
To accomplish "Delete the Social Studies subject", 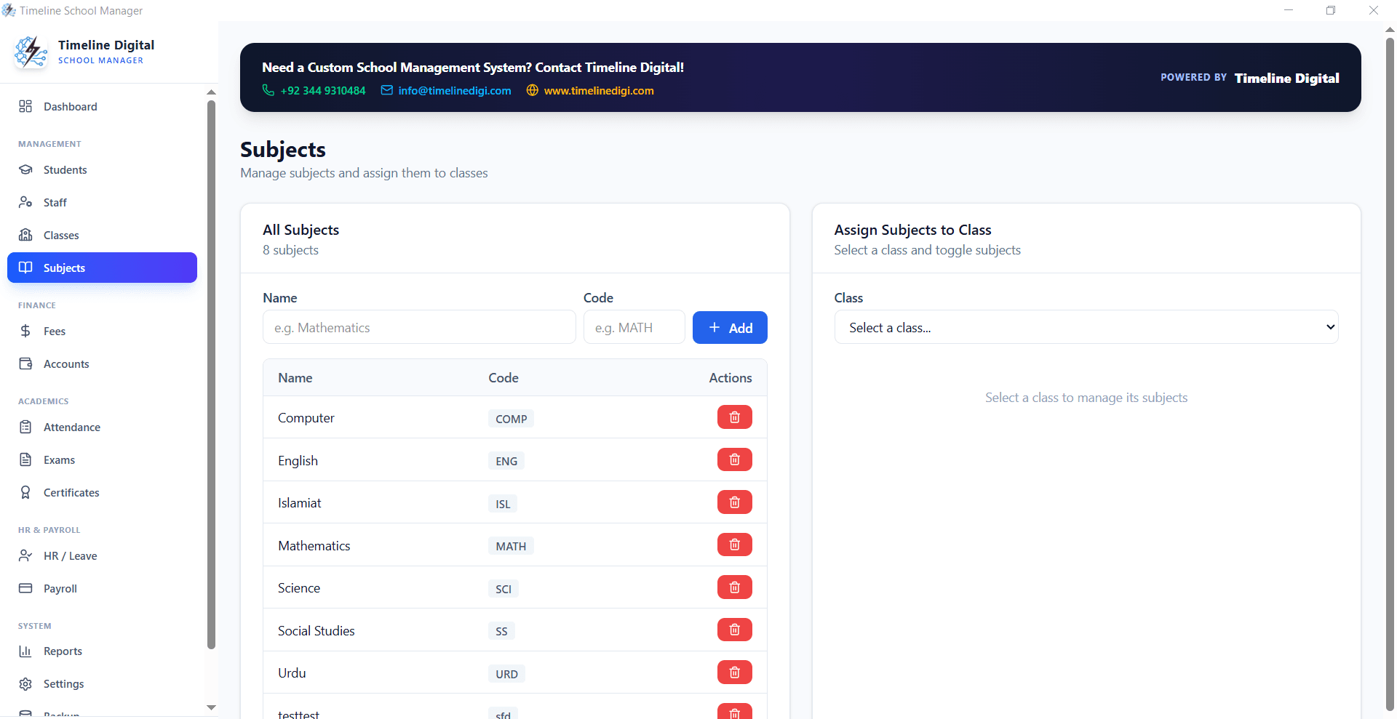I will 734,630.
